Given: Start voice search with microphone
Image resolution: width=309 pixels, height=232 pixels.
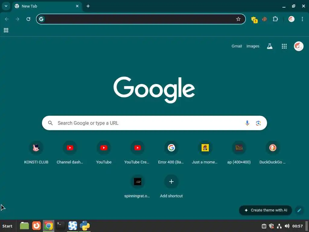Looking at the screenshot, I should tap(247, 123).
